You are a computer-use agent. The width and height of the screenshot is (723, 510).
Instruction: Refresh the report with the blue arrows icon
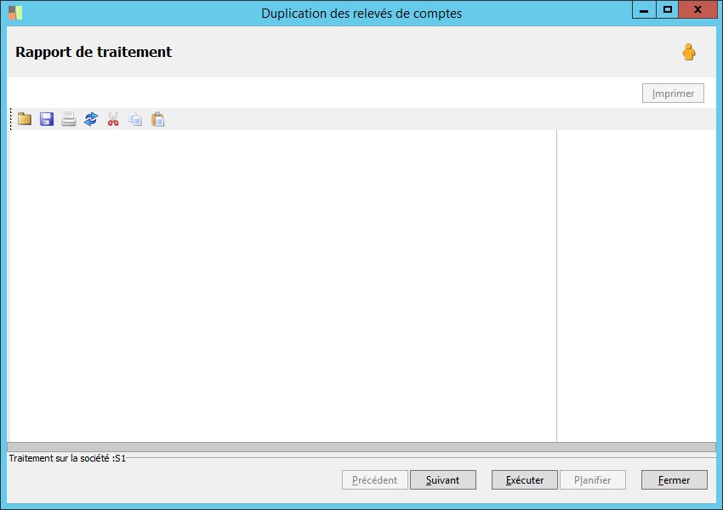pos(91,119)
